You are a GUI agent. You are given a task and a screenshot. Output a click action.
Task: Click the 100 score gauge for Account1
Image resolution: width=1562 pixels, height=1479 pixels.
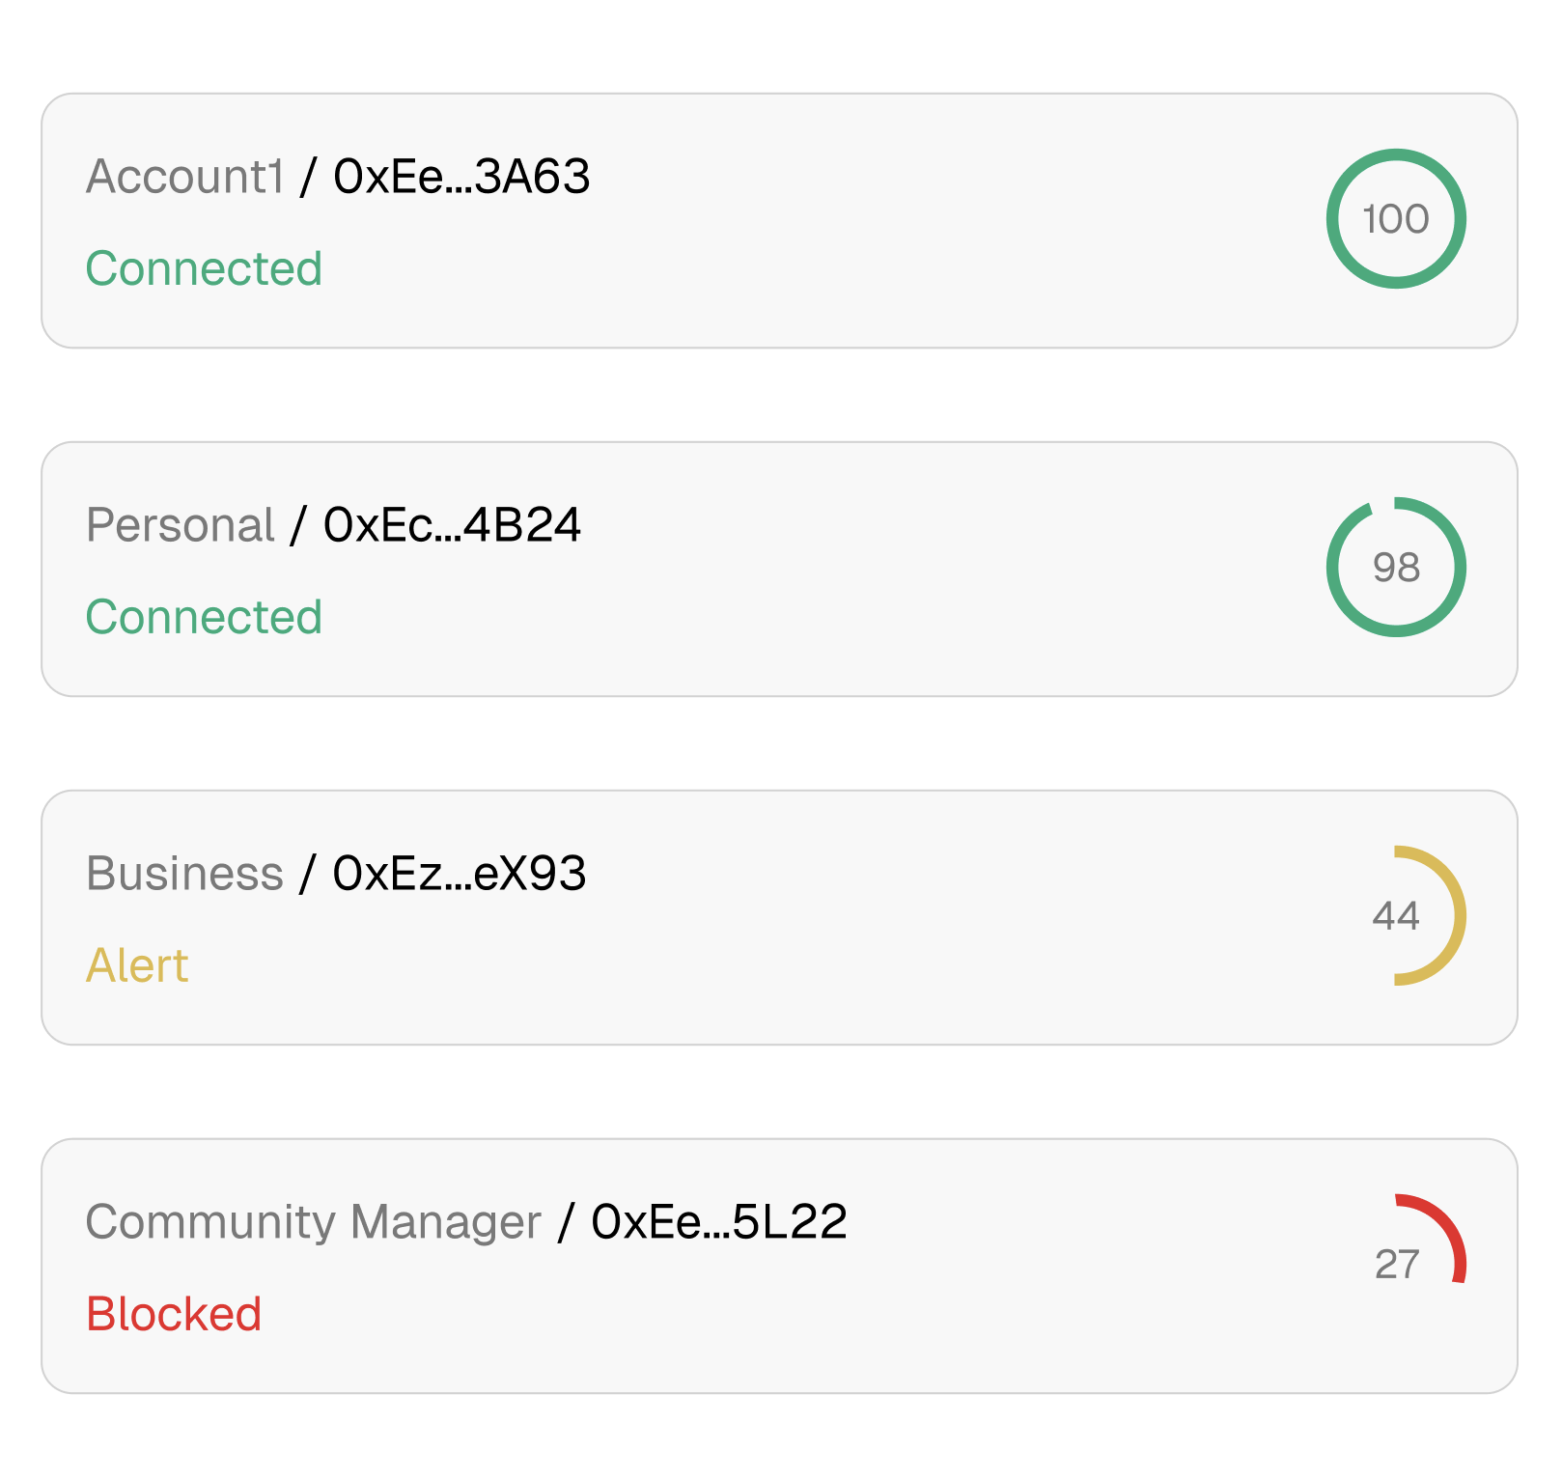1397,219
